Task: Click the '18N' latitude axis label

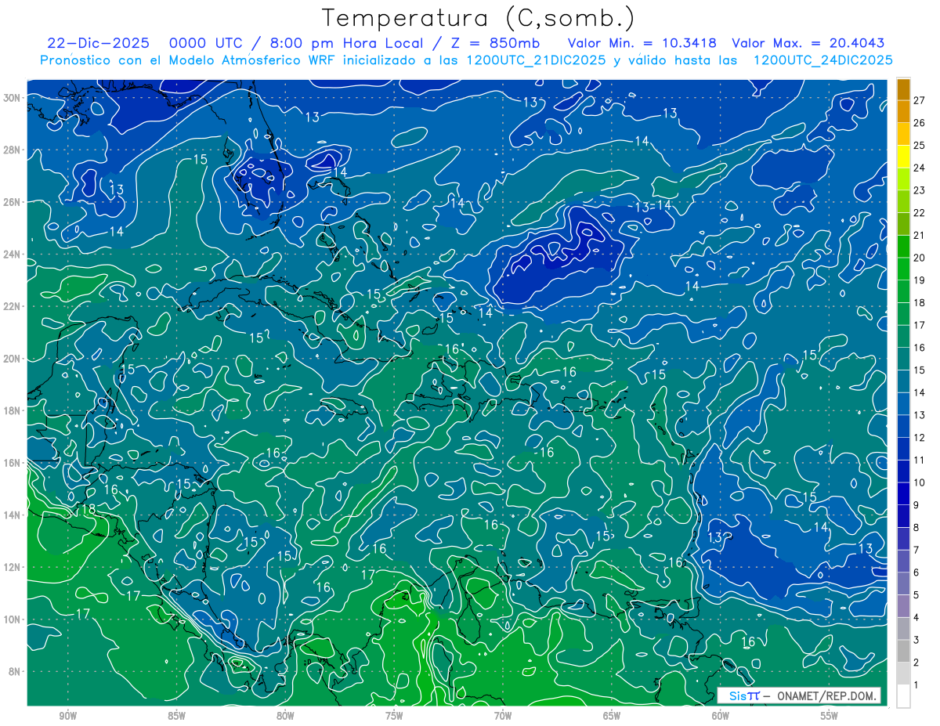Action: click(x=11, y=410)
